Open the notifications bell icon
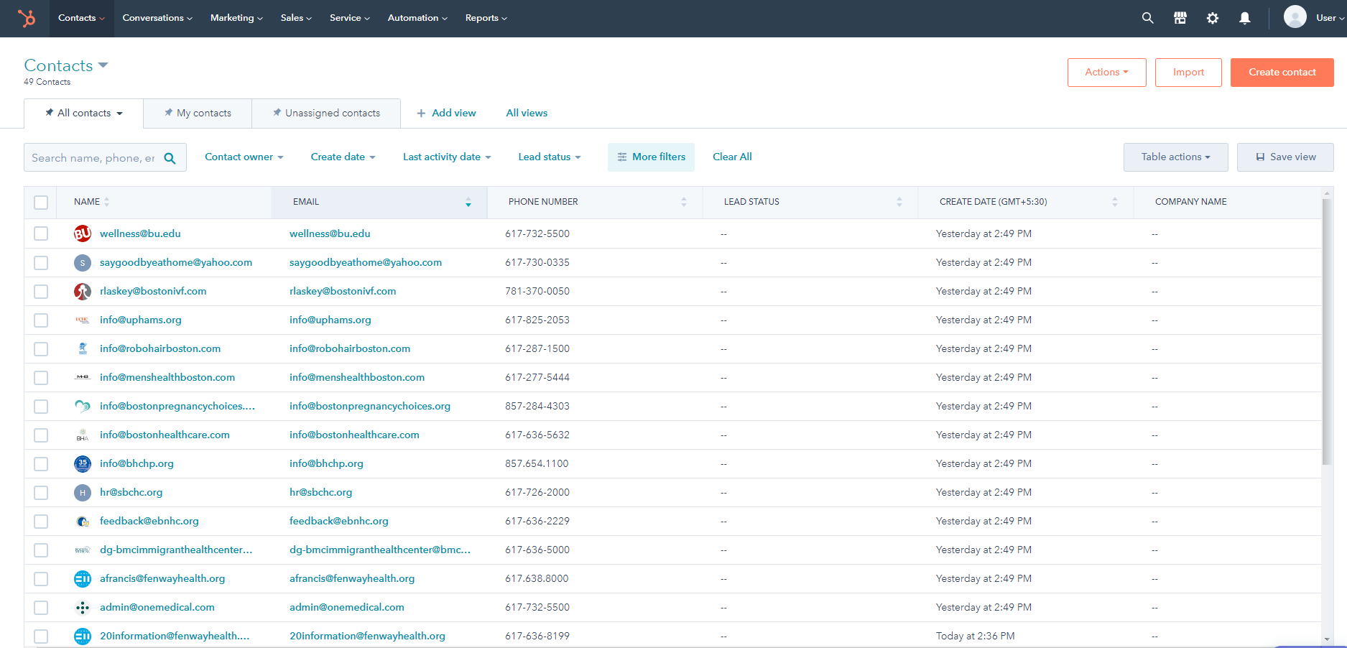This screenshot has height=648, width=1347. (x=1245, y=18)
